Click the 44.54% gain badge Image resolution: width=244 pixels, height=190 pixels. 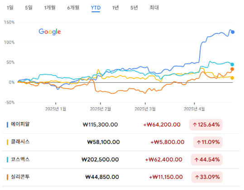[207, 160]
